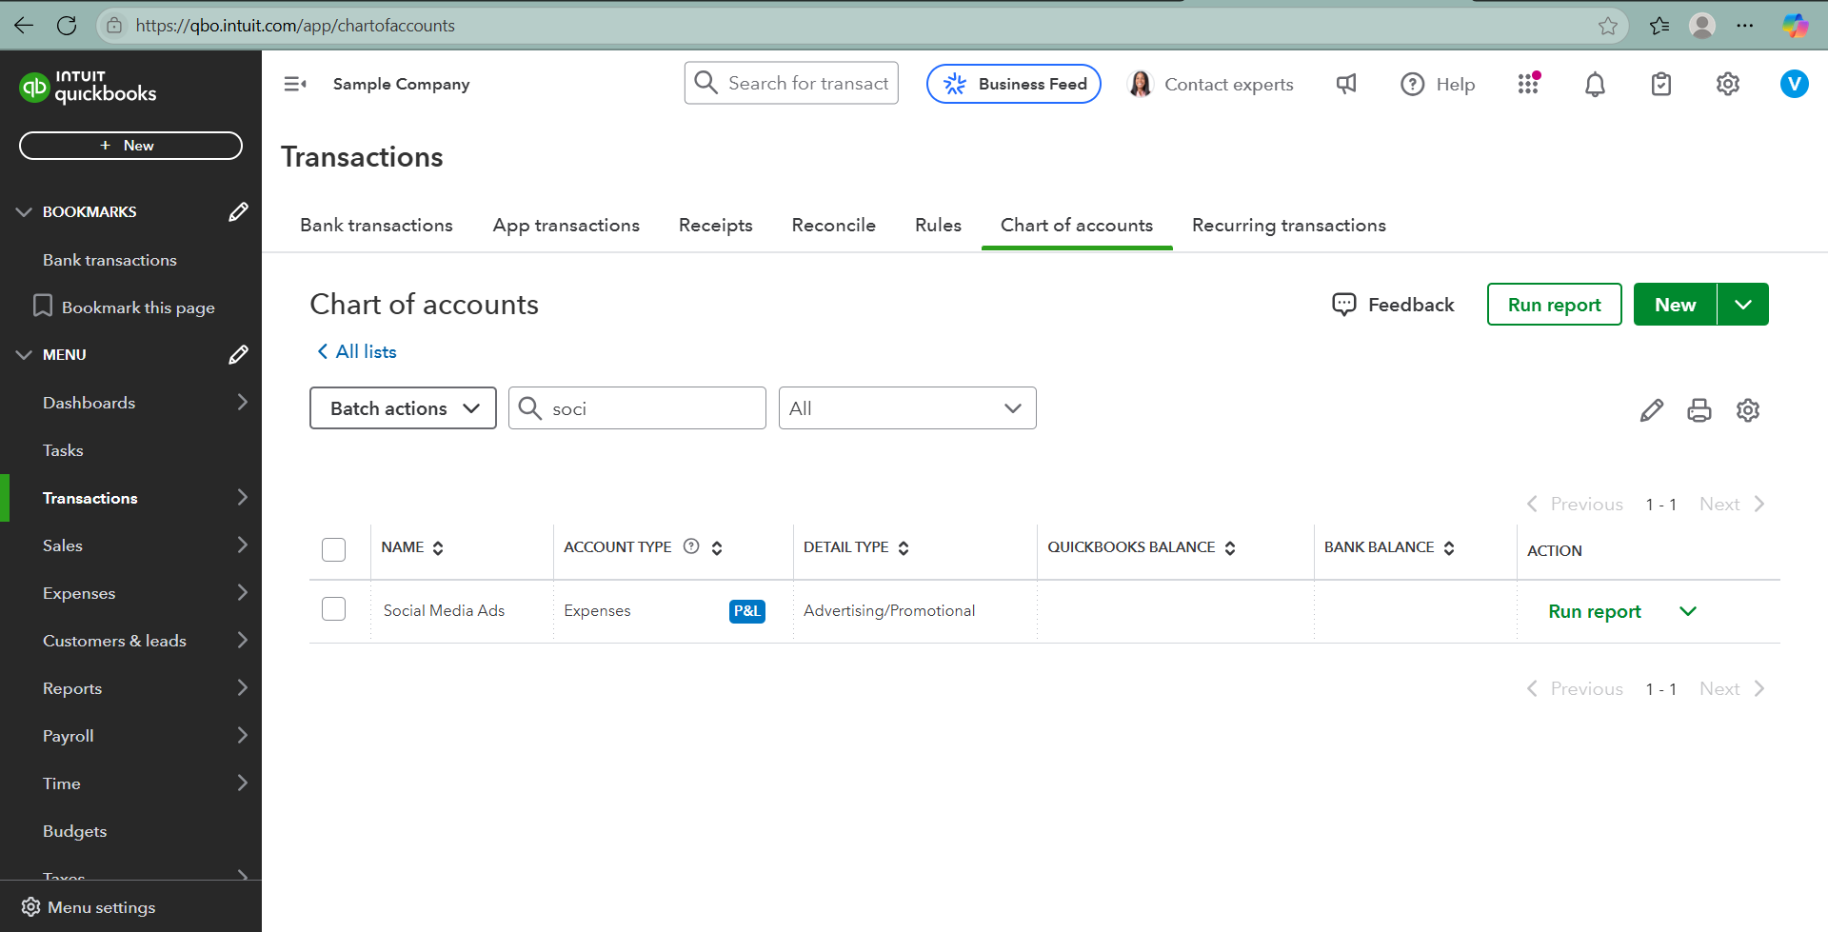1828x932 pixels.
Task: Switch to the Rules tab
Action: pyautogui.click(x=938, y=226)
